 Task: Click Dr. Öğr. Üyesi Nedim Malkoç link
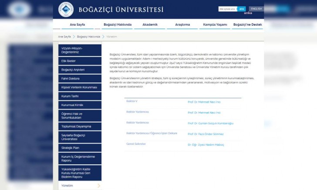click(x=206, y=145)
